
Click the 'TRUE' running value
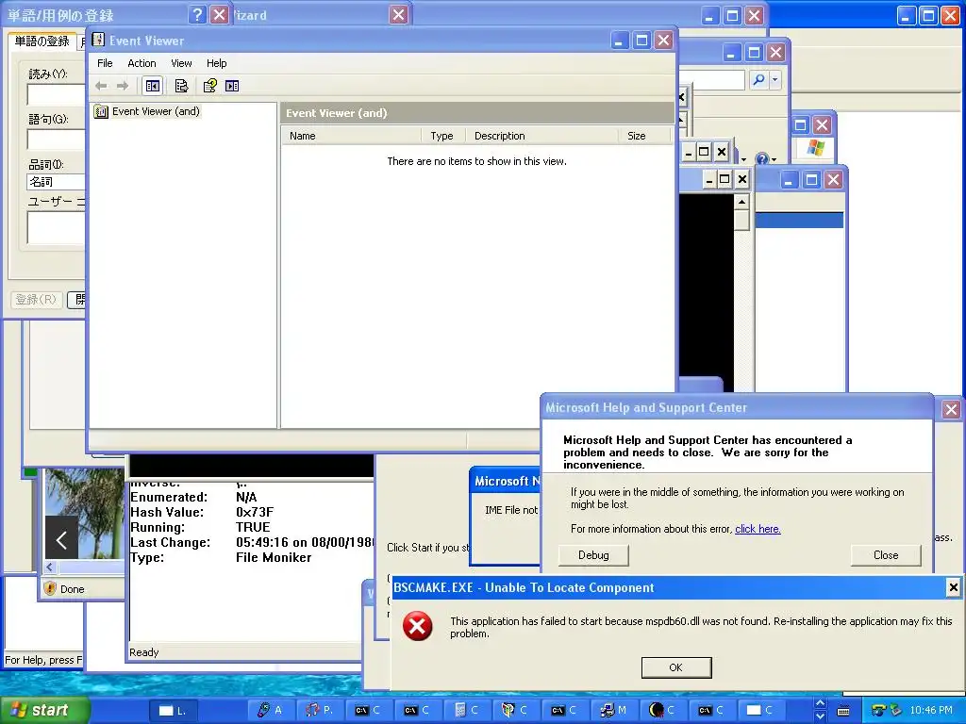point(253,528)
